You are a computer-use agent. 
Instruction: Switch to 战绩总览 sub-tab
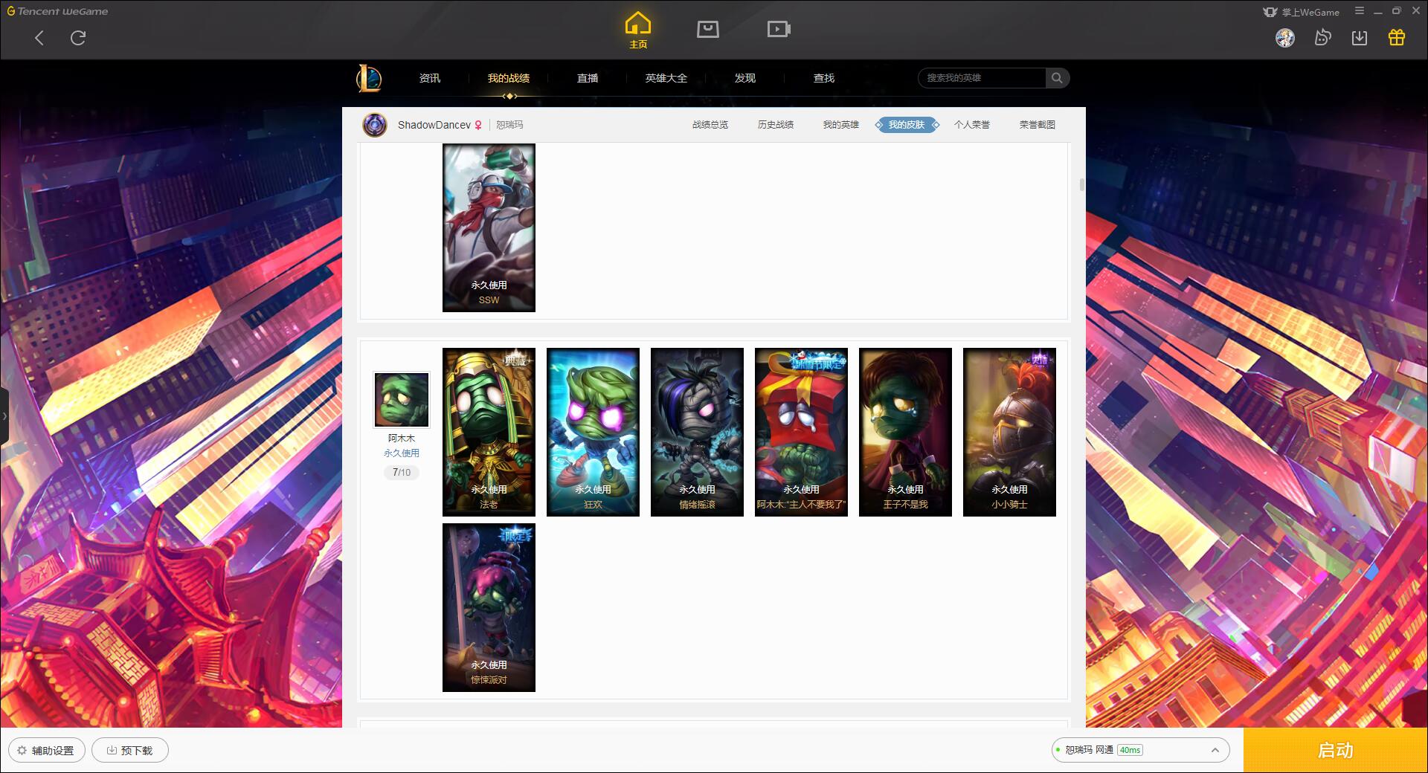tap(710, 125)
